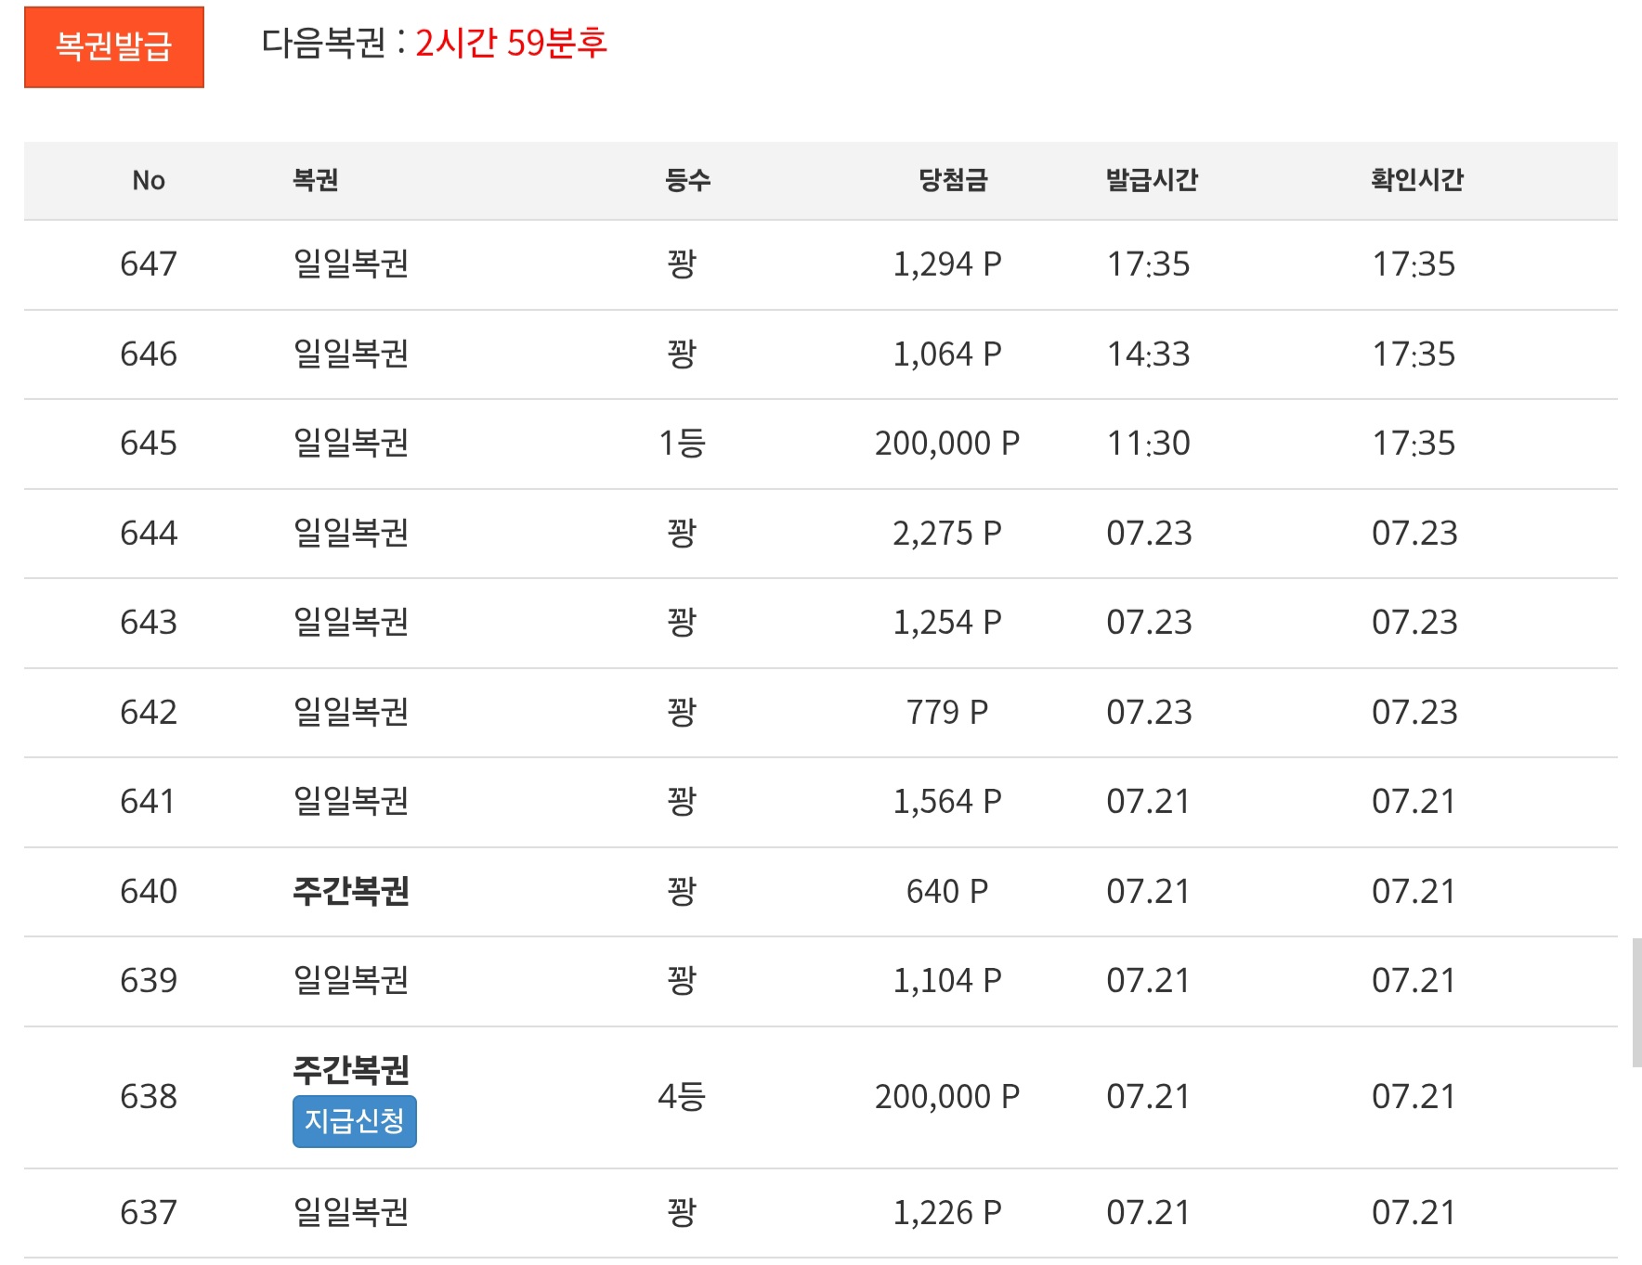Click '200,000 P' prize in row 638
The height and width of the screenshot is (1265, 1642).
pos(947,1097)
